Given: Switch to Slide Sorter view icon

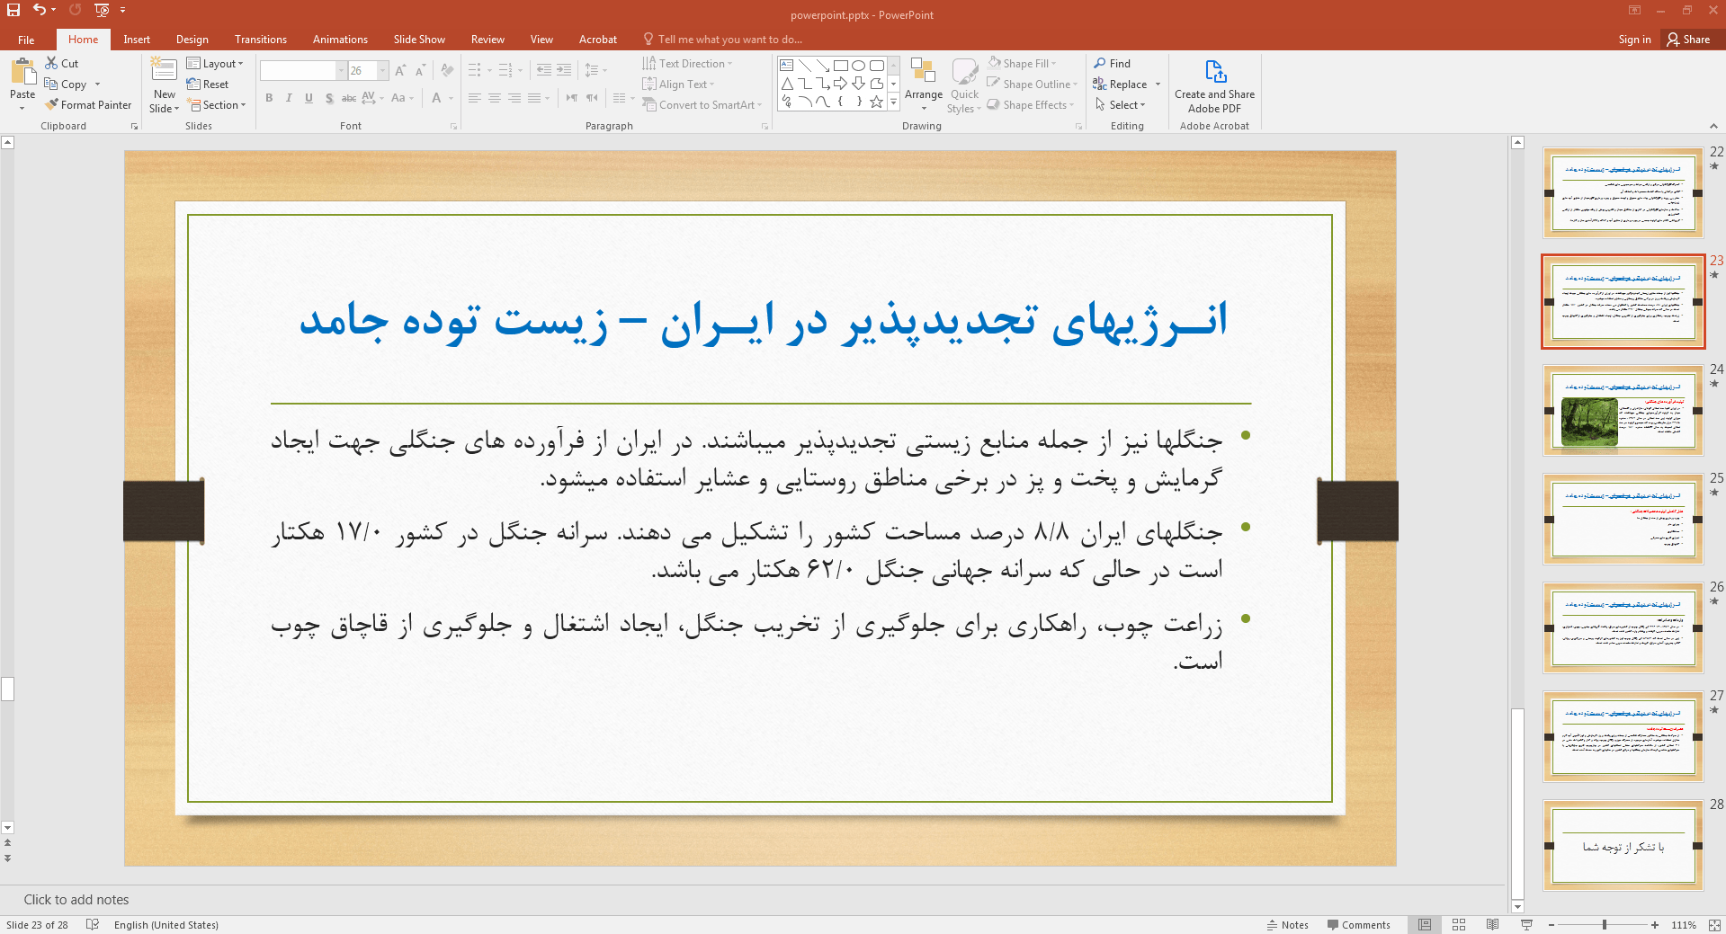Looking at the screenshot, I should [1459, 924].
